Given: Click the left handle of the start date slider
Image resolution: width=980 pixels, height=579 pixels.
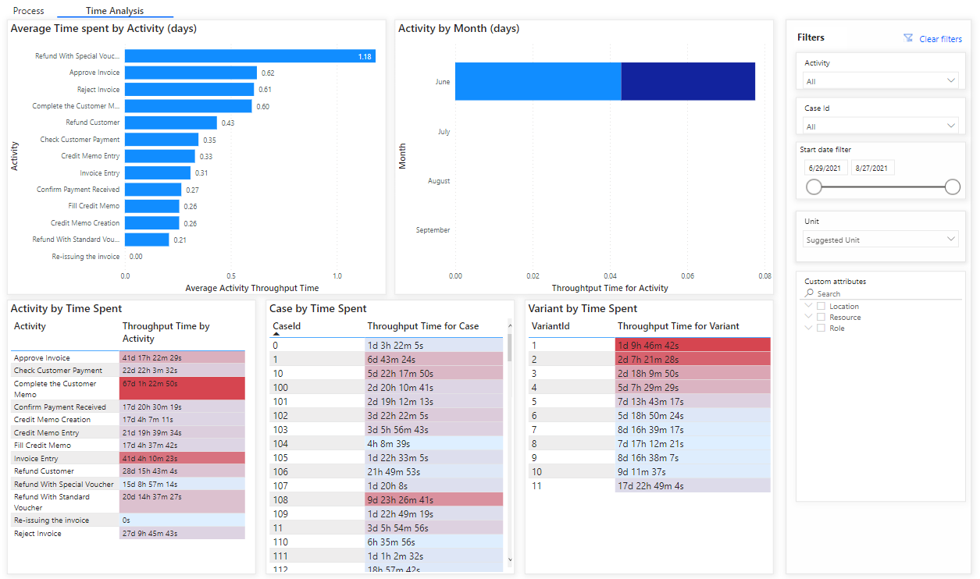Looking at the screenshot, I should pyautogui.click(x=814, y=186).
